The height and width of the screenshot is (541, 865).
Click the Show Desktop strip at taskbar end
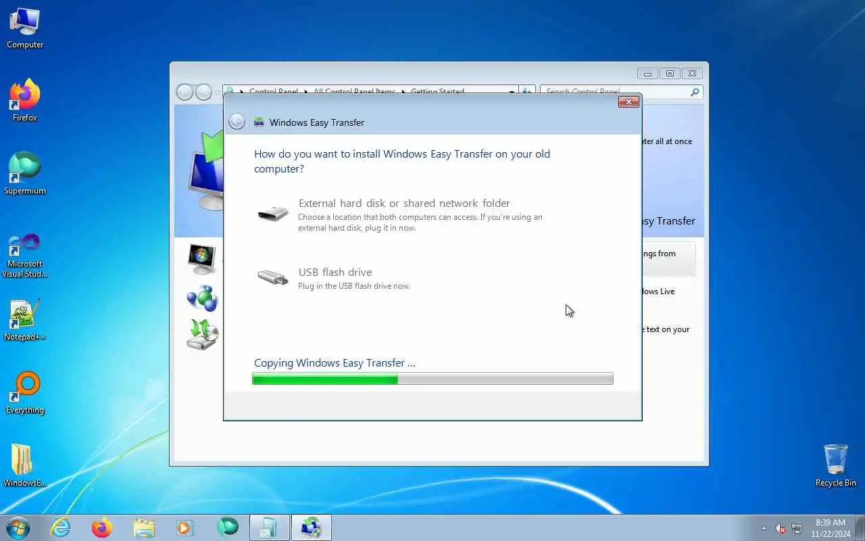click(x=860, y=528)
